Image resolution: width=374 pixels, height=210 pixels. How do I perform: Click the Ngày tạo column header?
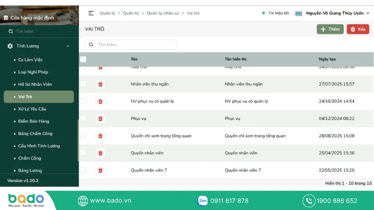(x=327, y=59)
